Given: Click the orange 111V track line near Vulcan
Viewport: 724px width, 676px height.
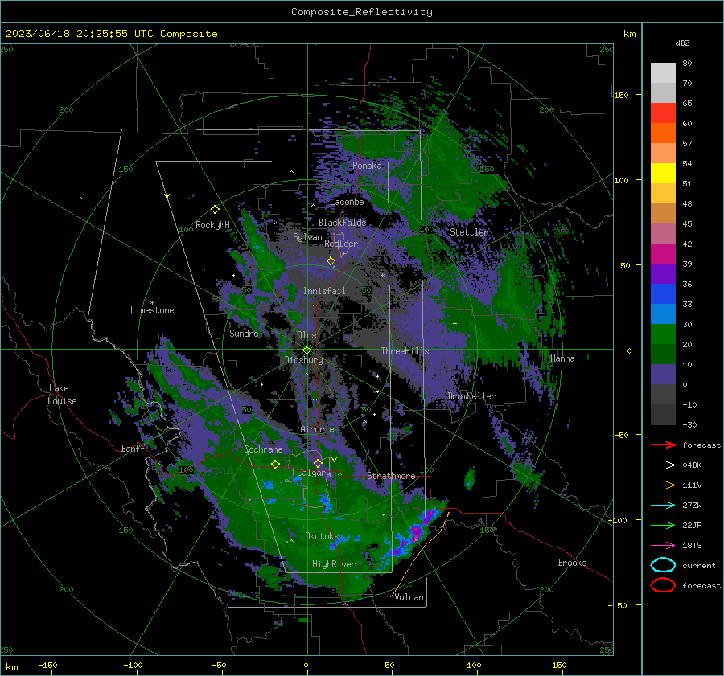Looking at the screenshot, I should (x=419, y=553).
